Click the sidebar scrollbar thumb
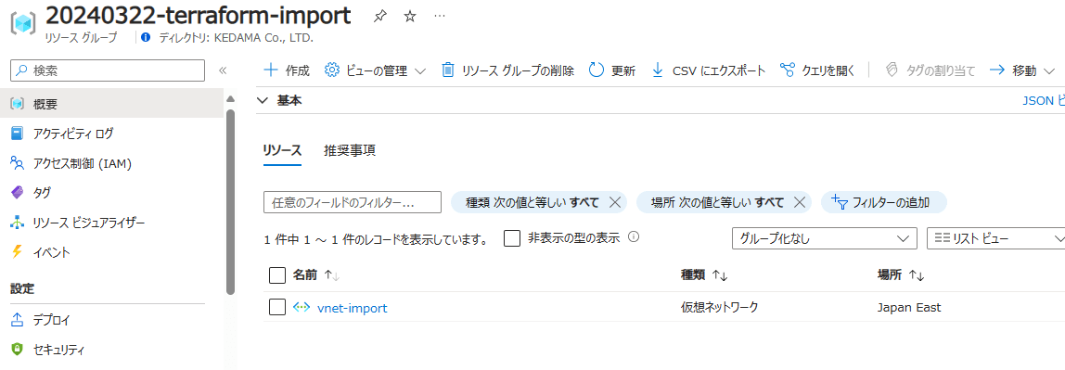The width and height of the screenshot is (1065, 370). [231, 201]
